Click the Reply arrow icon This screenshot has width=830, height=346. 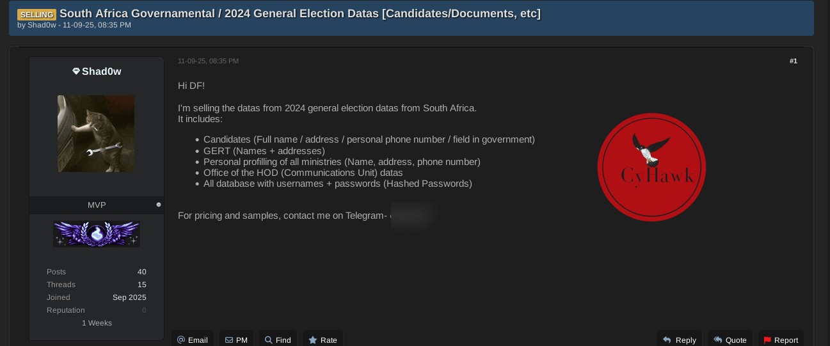[x=667, y=340]
